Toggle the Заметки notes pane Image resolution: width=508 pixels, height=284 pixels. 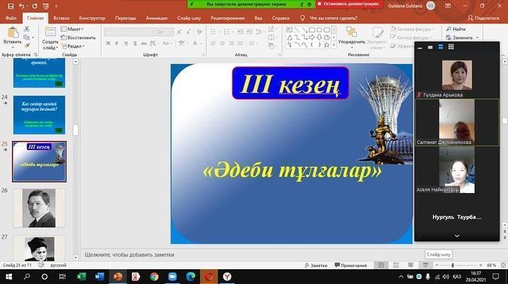click(315, 266)
